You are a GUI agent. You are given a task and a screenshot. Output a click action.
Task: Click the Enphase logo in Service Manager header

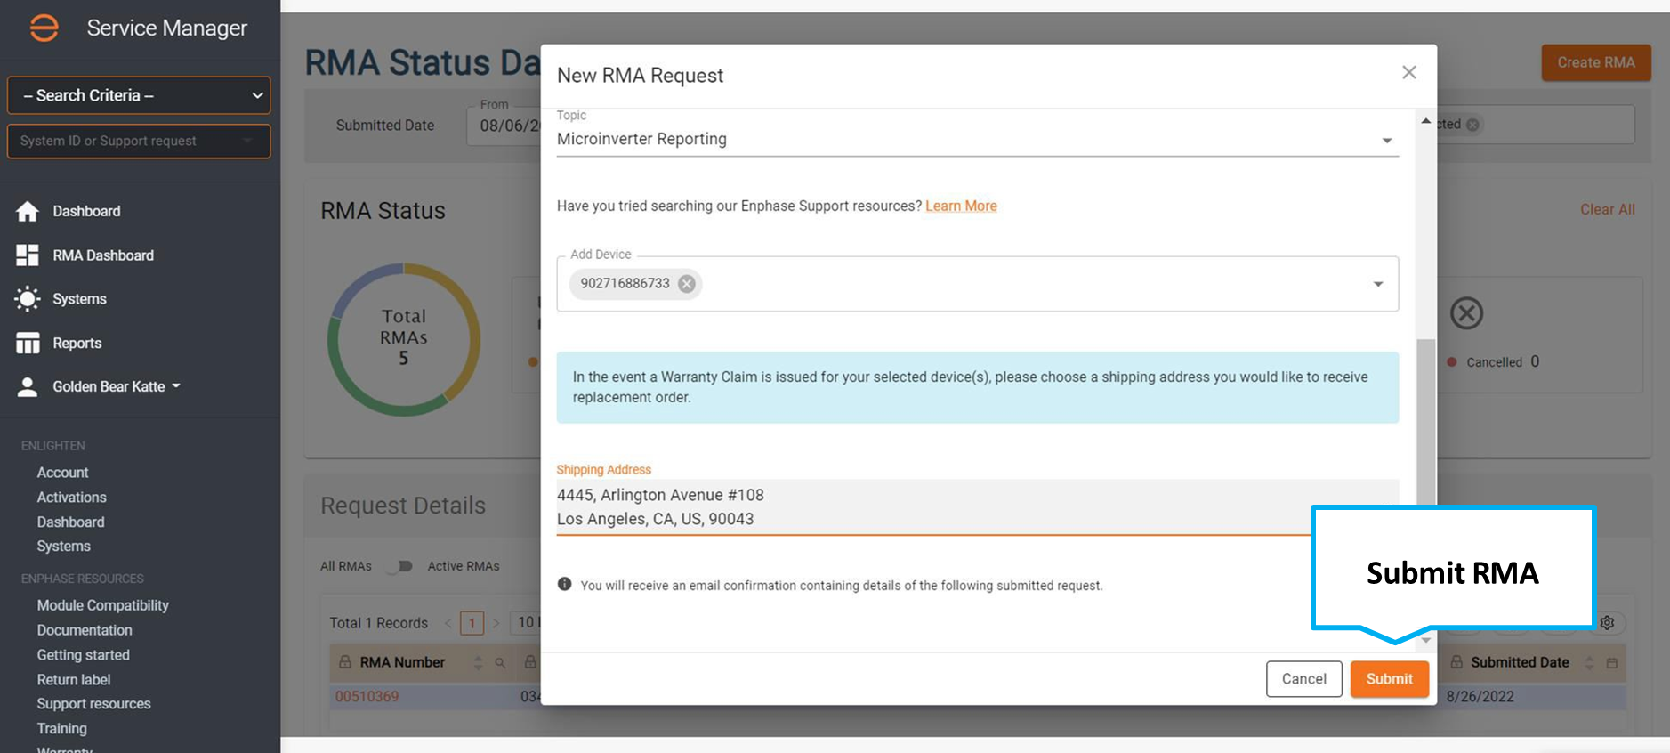click(x=44, y=28)
